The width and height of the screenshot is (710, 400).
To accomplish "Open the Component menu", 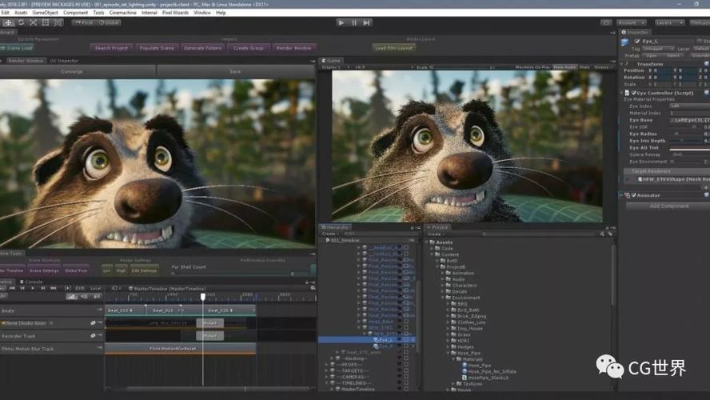I will pyautogui.click(x=76, y=13).
